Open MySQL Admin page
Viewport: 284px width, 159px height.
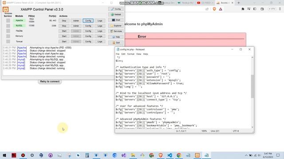[76, 26]
